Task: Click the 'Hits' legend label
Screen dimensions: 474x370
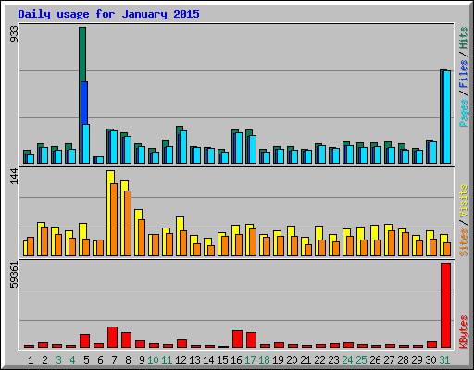Action: pos(464,38)
